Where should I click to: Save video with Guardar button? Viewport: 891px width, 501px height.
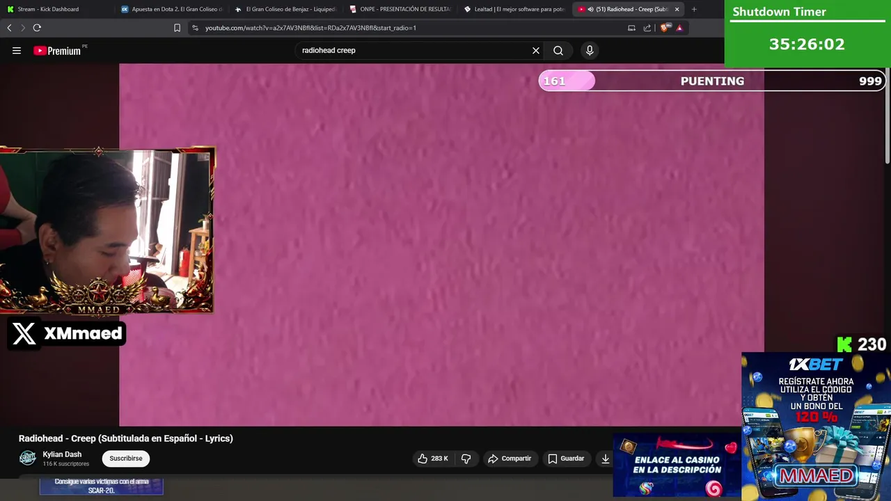[566, 459]
